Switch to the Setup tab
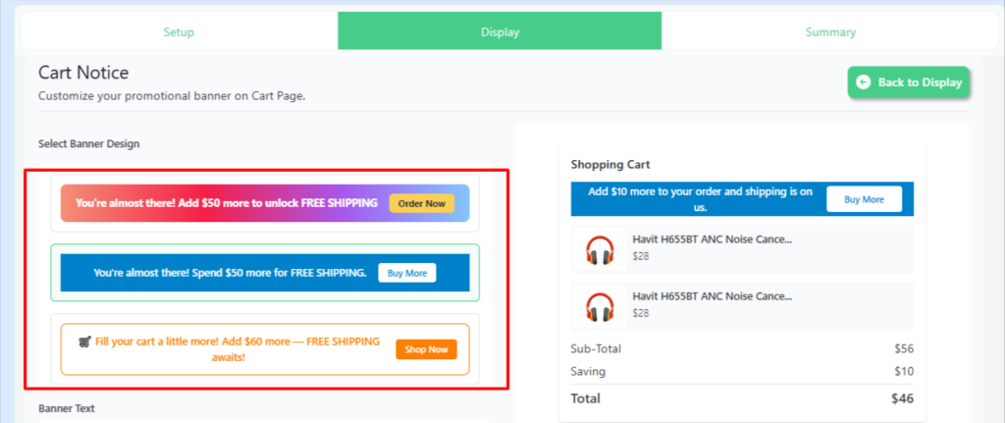The image size is (1005, 423). pos(179,31)
